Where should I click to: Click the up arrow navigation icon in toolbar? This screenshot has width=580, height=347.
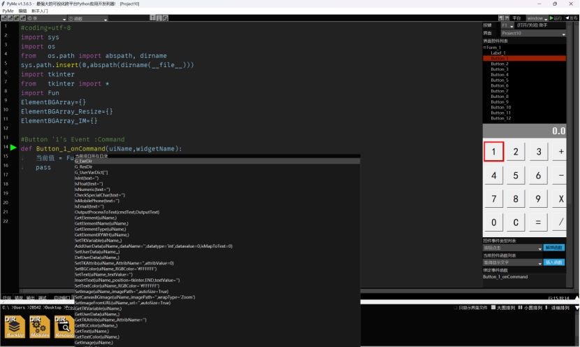click(x=152, y=18)
